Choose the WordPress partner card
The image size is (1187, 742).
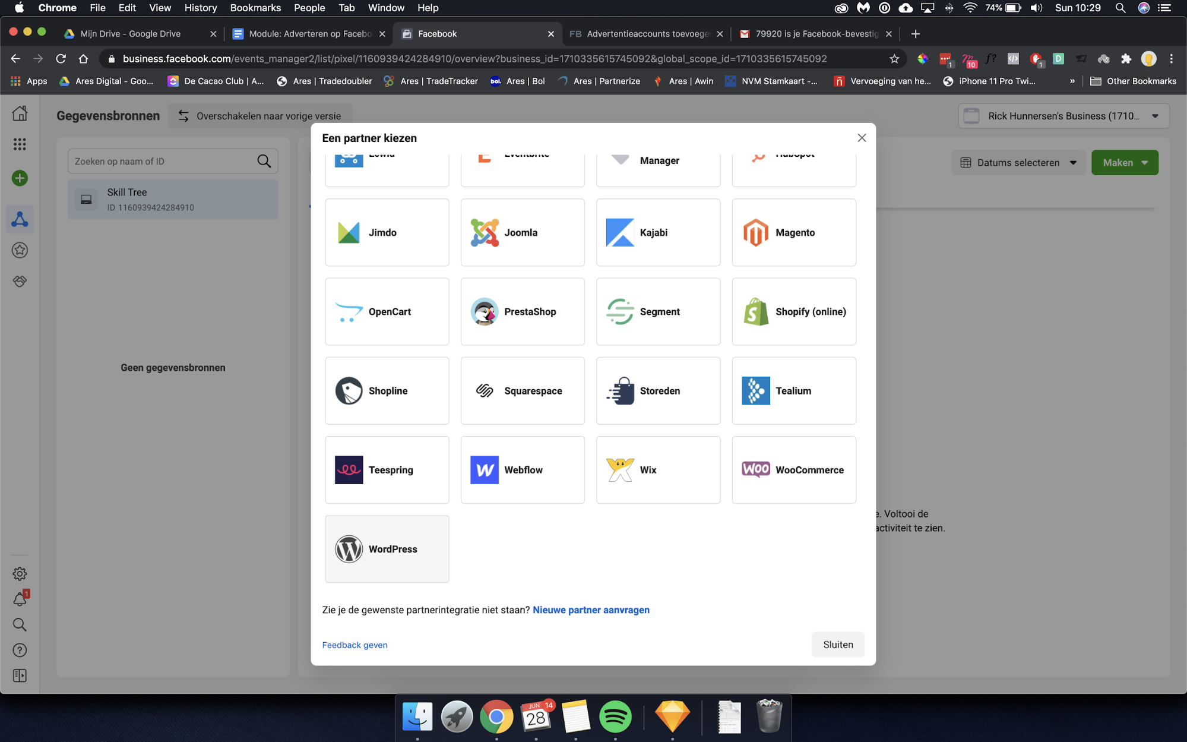point(387,549)
